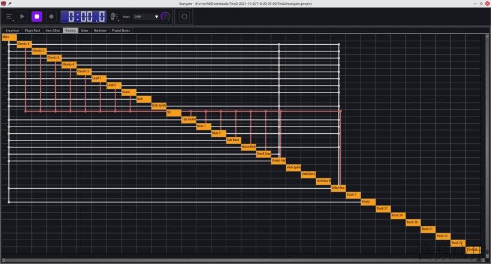
Task: Select the Chords 4 routing node
Action: [69, 65]
